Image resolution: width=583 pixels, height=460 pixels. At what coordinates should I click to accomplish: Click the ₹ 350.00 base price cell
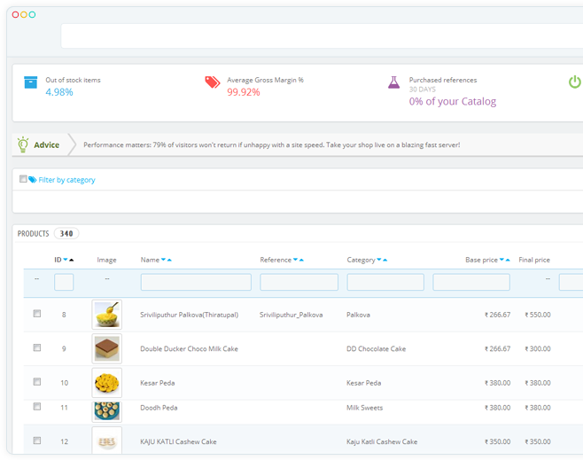497,441
